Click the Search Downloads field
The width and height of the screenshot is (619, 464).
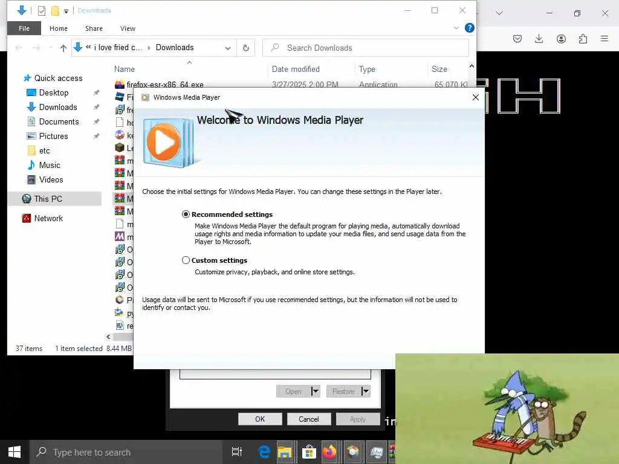point(366,48)
